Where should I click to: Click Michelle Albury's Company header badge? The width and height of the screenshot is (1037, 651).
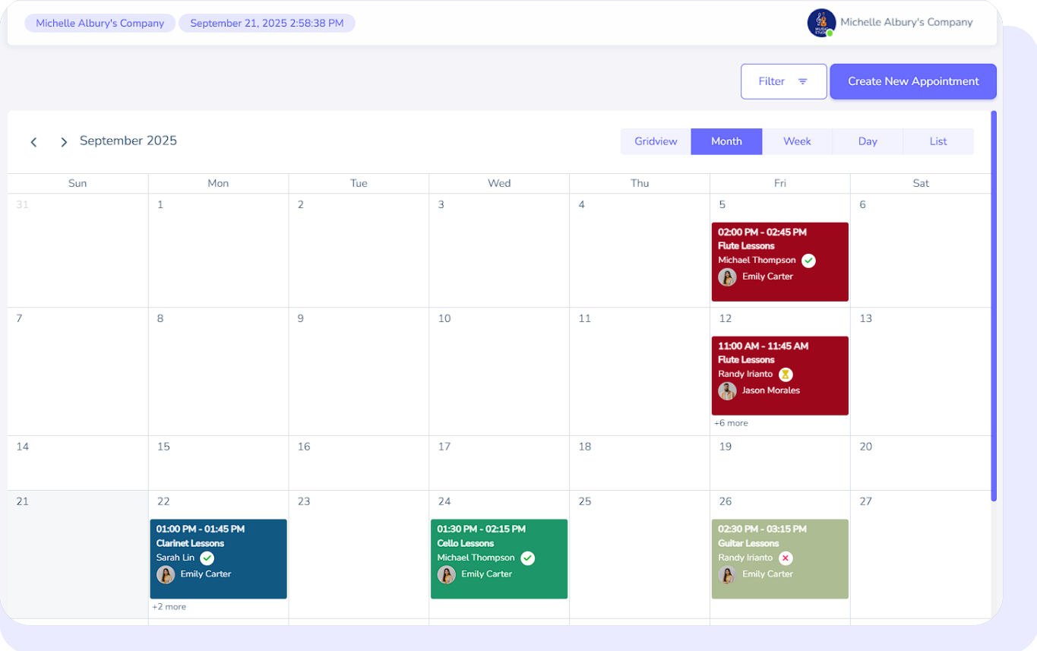click(100, 24)
